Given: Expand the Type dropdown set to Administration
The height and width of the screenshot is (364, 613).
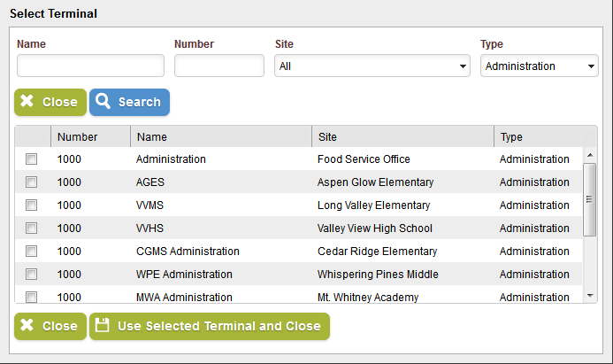Looking at the screenshot, I should [x=539, y=66].
